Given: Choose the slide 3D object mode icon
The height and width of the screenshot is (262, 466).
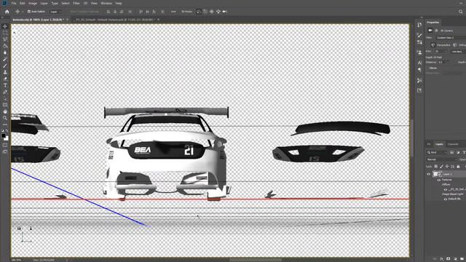Looking at the screenshot, I should pyautogui.click(x=218, y=12).
